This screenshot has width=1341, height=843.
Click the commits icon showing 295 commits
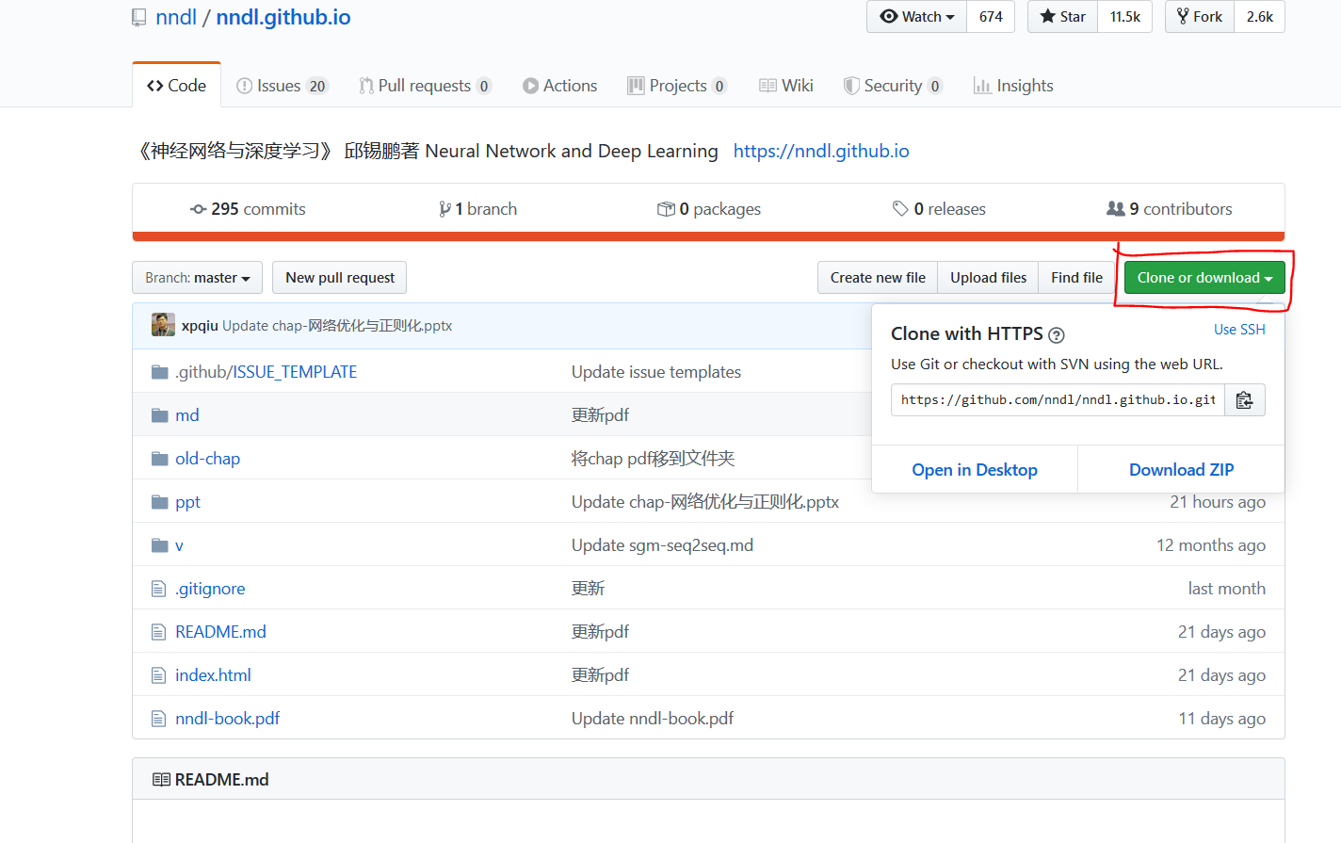pyautogui.click(x=197, y=208)
